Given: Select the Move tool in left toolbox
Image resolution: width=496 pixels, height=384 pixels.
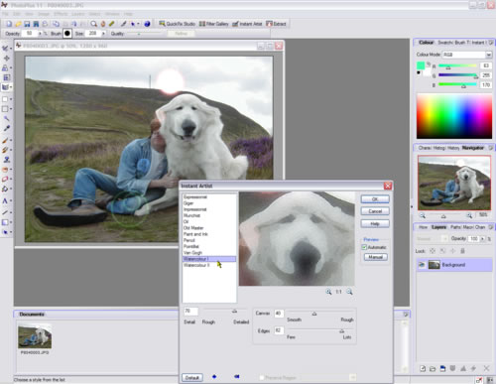Looking at the screenshot, I should click(x=6, y=58).
